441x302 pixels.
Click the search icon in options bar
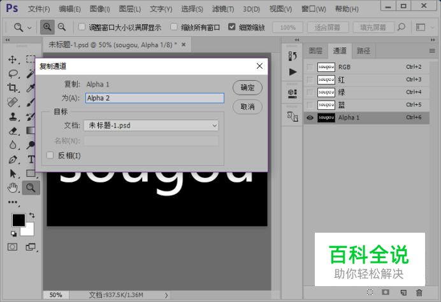(x=401, y=27)
